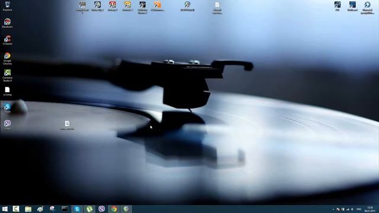Select the rightmost shortcut in the top-right corner

coord(367,8)
